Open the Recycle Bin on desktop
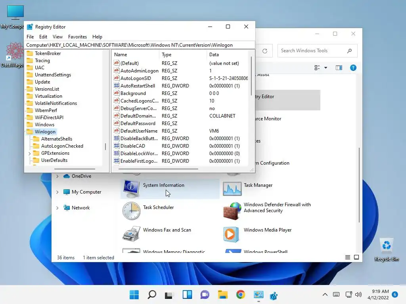Screen dimensions: 406x304 coord(386,250)
